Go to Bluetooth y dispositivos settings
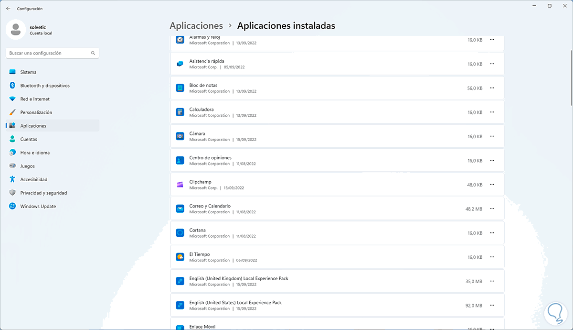Image resolution: width=573 pixels, height=330 pixels. 53,86
